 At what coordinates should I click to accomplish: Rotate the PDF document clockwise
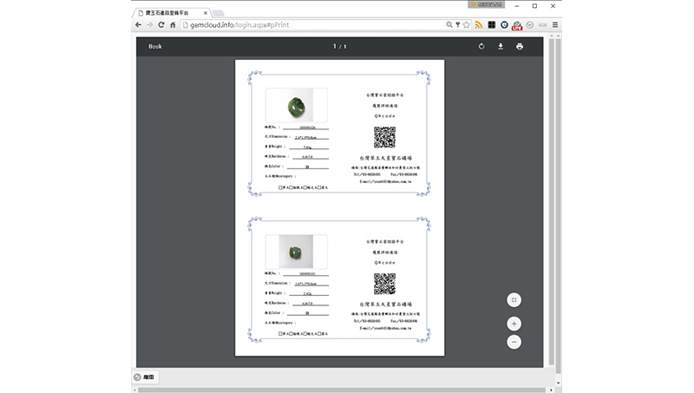click(x=481, y=46)
